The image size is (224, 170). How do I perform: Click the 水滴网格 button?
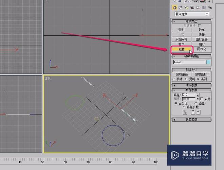click(182, 39)
